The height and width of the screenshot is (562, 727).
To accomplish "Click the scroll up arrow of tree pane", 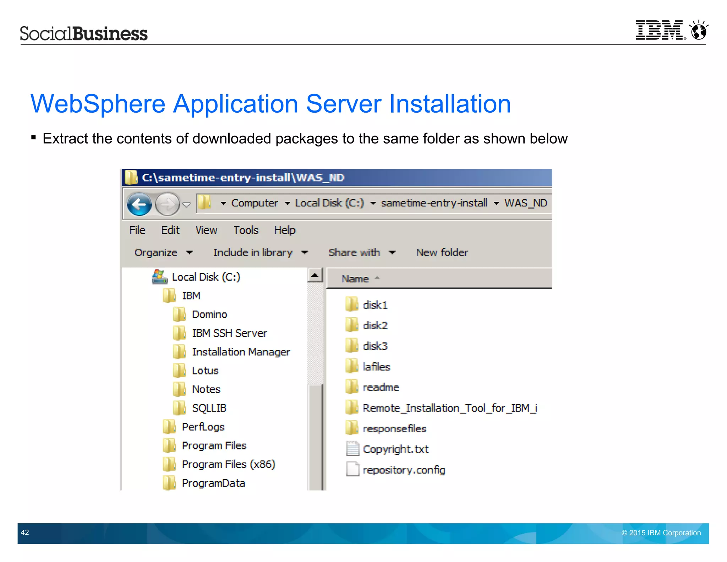I will 315,275.
